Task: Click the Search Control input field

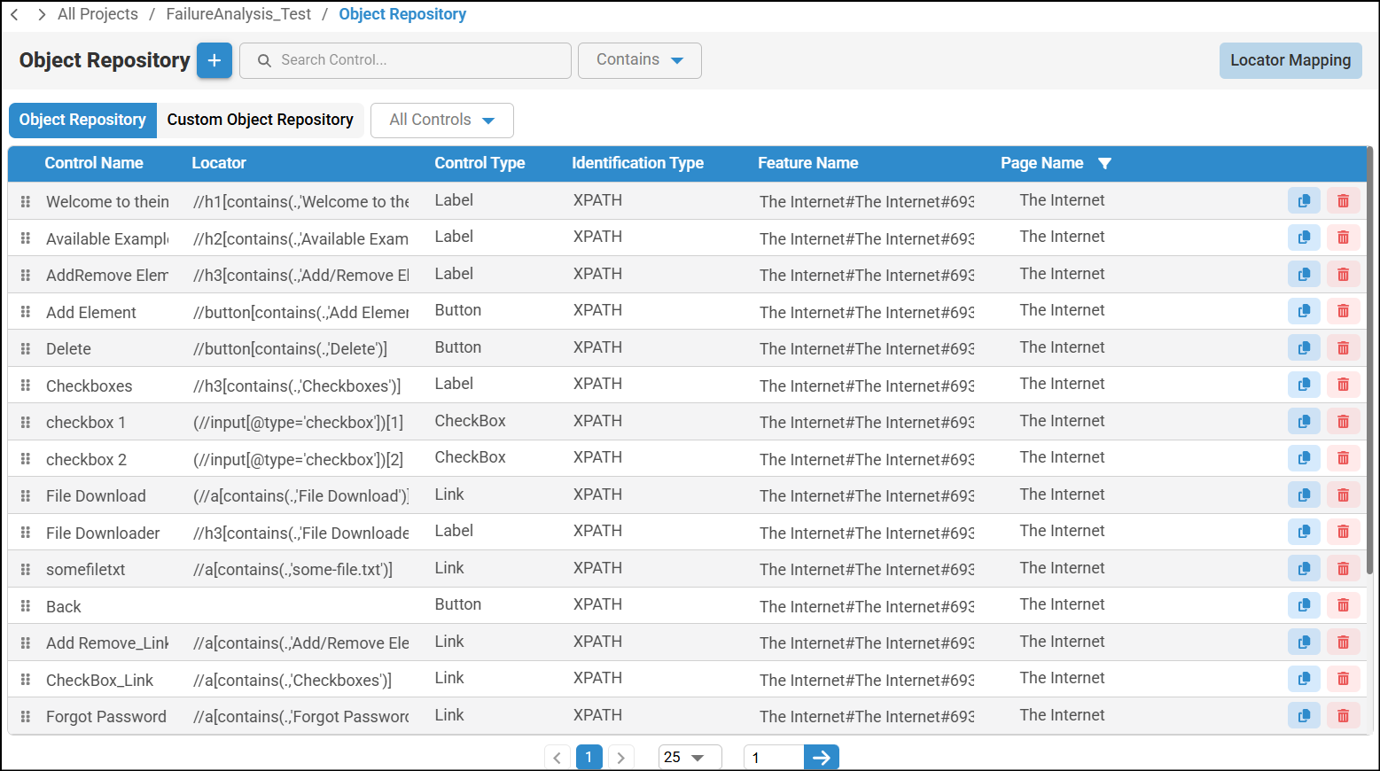Action: (x=405, y=60)
